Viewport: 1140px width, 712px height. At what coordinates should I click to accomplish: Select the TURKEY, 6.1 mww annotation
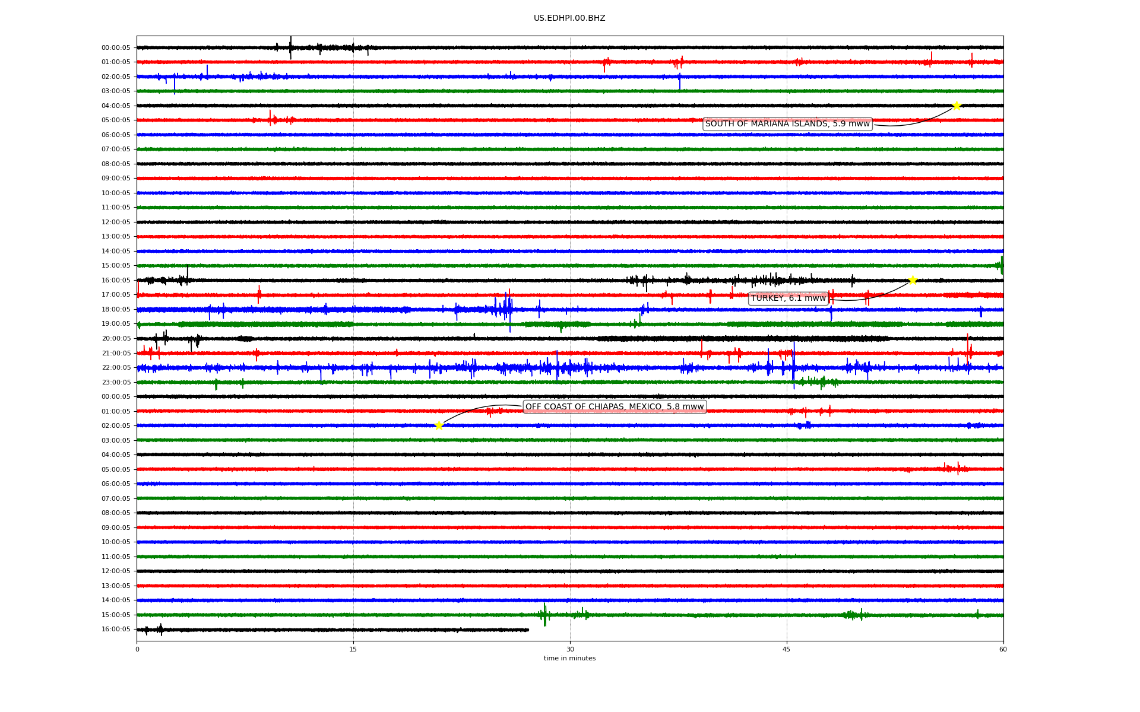pos(788,298)
